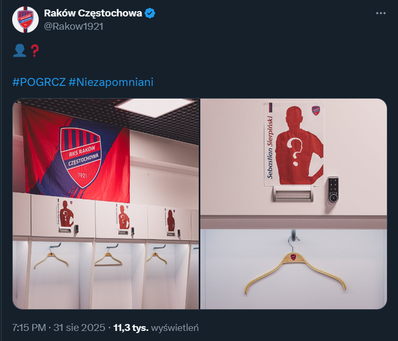Image resolution: width=398 pixels, height=341 pixels.
Task: Open the left locker room photo
Action: coord(106,204)
